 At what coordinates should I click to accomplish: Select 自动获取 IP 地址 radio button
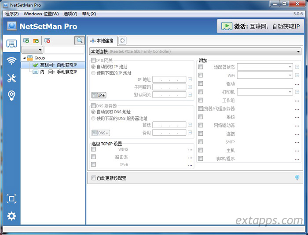(93, 67)
